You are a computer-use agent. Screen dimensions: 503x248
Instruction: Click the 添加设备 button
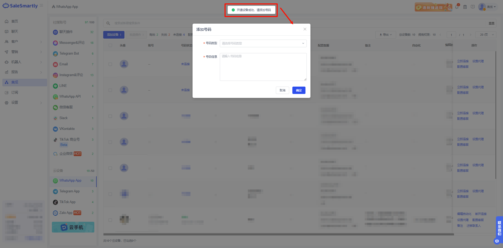[114, 35]
